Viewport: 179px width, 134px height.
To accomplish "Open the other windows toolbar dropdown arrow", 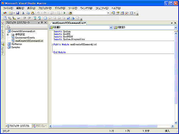I will tap(135, 13).
